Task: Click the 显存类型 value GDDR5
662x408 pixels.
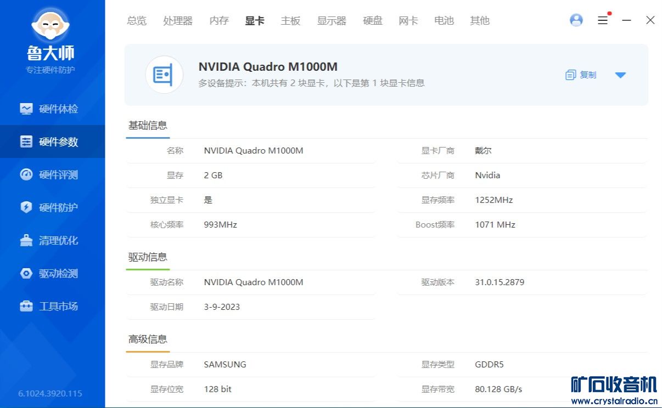Action: pos(489,365)
